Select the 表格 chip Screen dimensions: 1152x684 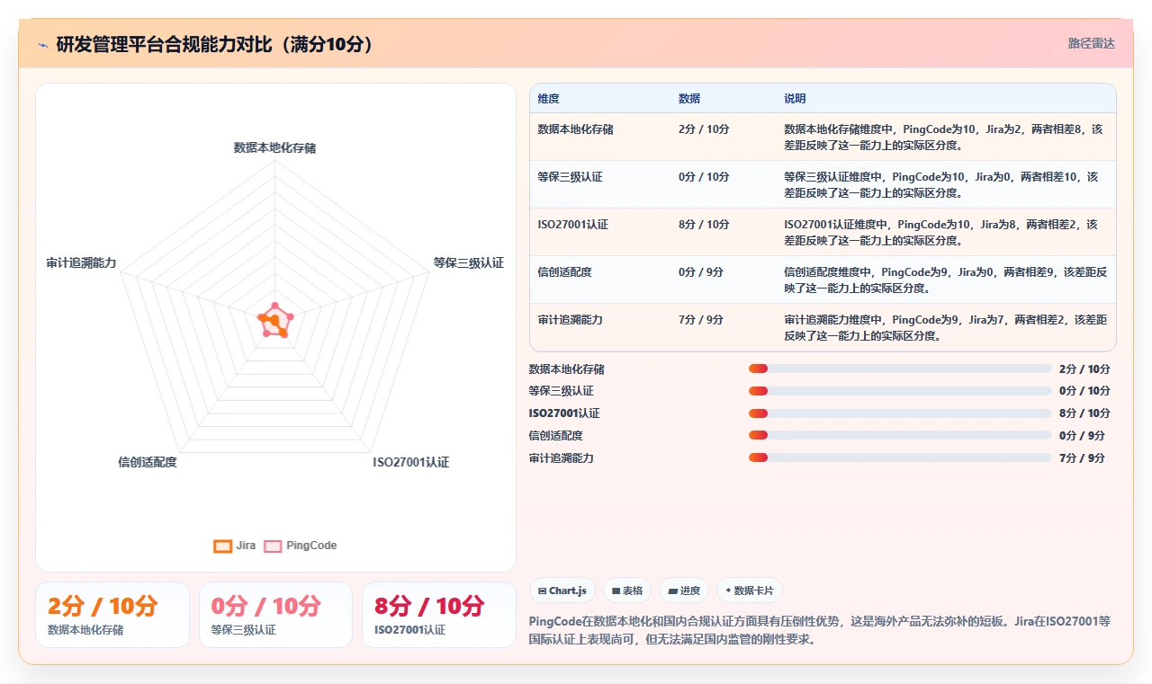pyautogui.click(x=626, y=591)
